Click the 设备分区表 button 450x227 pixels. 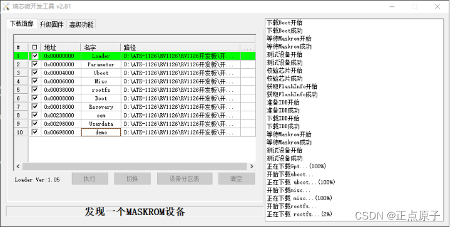185,179
